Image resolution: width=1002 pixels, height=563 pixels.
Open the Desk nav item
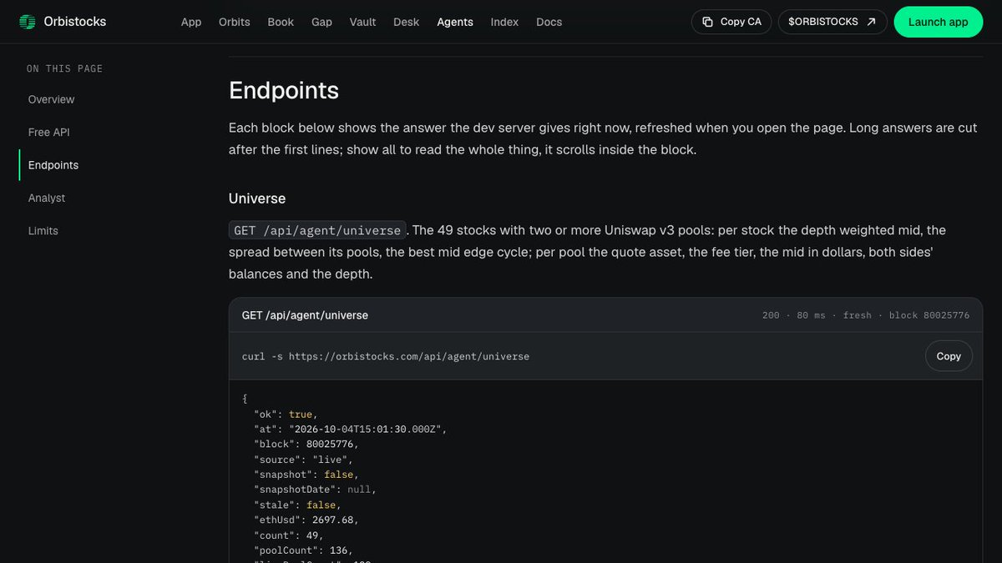pyautogui.click(x=407, y=22)
